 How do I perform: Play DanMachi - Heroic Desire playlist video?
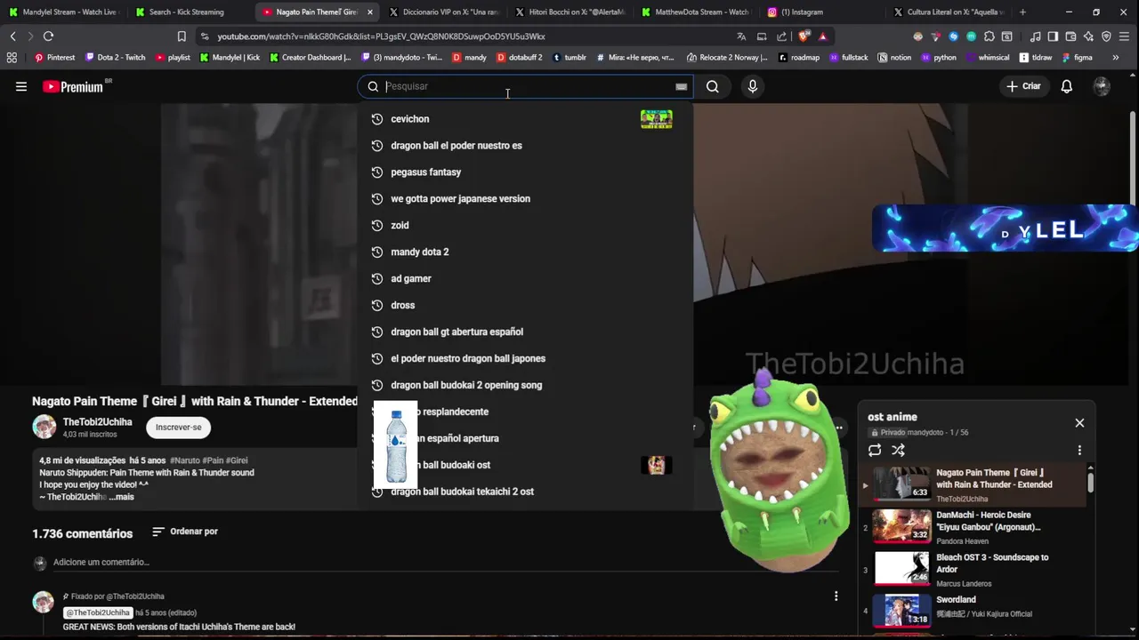point(973,524)
